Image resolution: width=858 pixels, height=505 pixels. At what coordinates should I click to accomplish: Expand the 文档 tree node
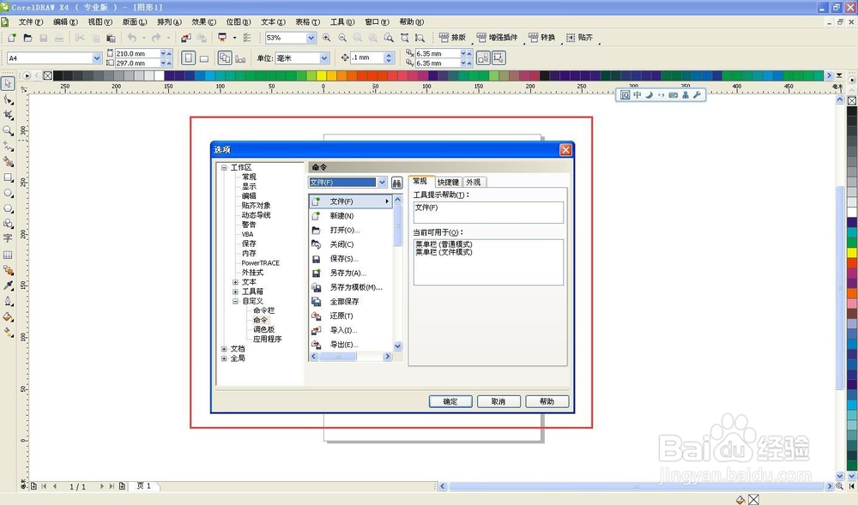[x=224, y=349]
